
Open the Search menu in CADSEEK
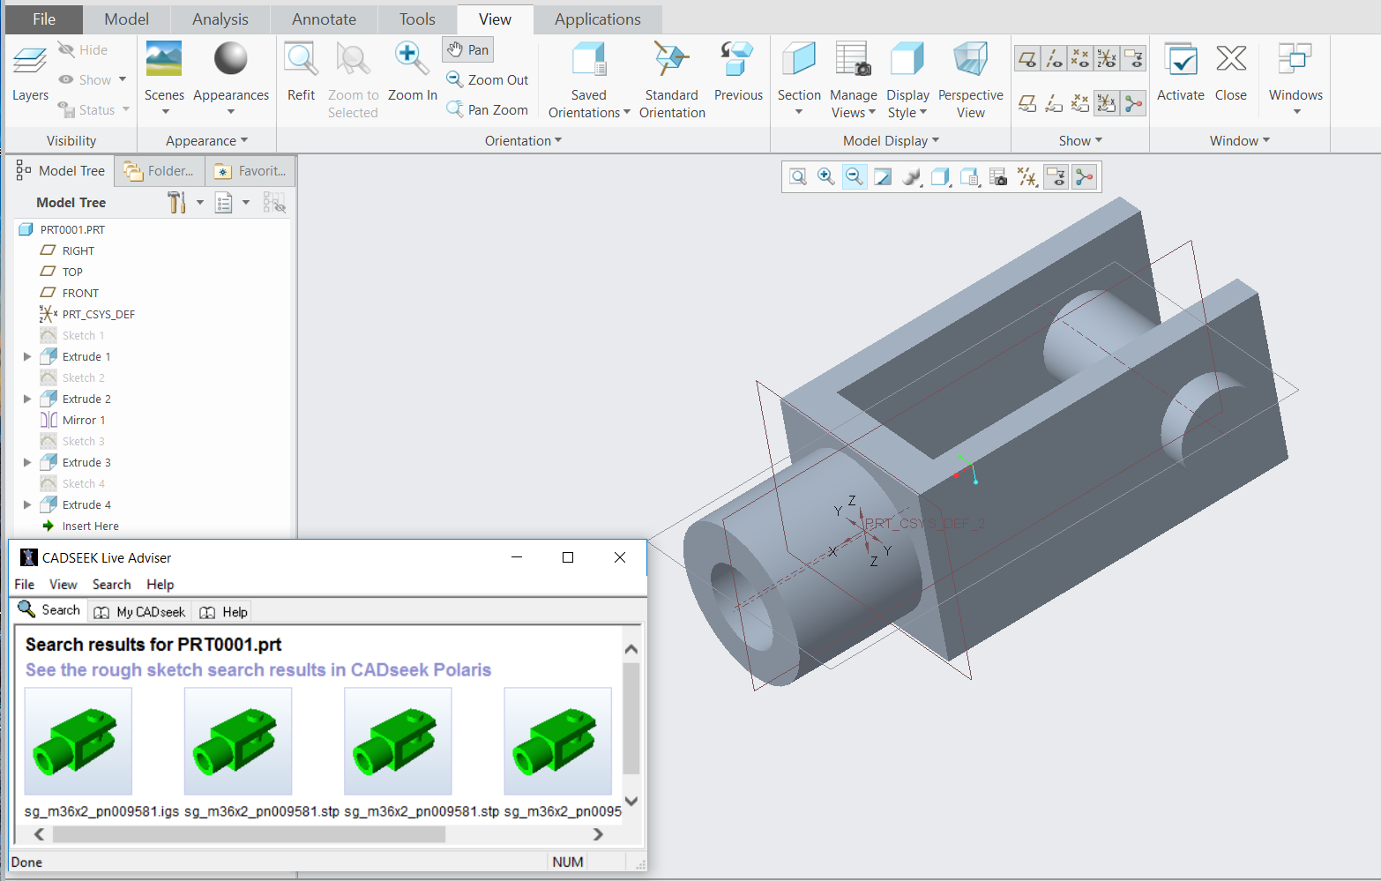pos(111,585)
